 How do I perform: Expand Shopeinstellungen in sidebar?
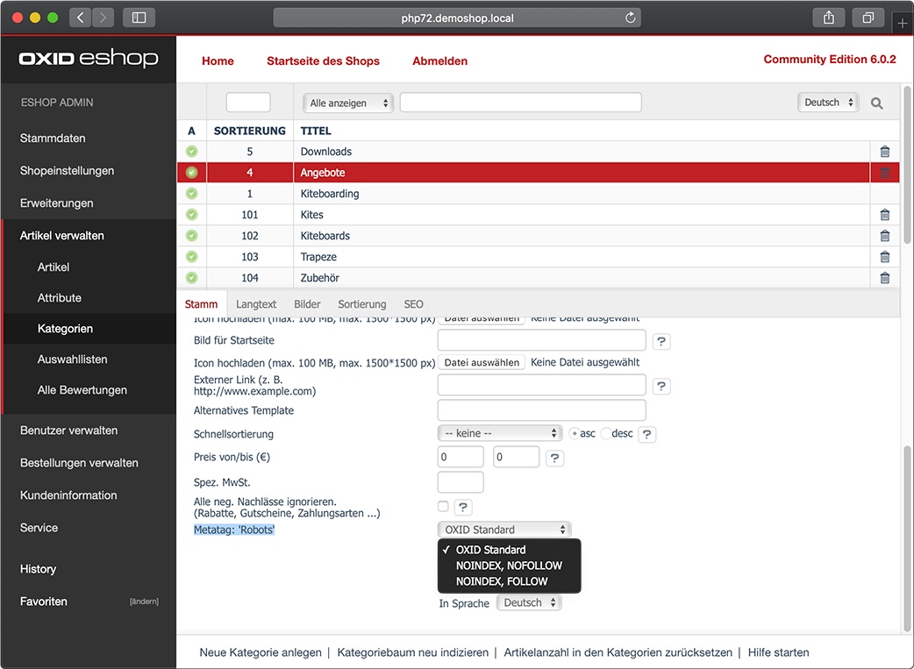tap(67, 171)
